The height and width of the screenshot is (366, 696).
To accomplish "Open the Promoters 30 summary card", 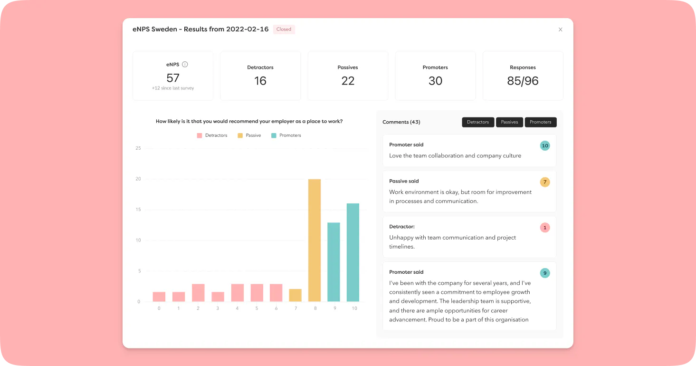I will pyautogui.click(x=435, y=76).
